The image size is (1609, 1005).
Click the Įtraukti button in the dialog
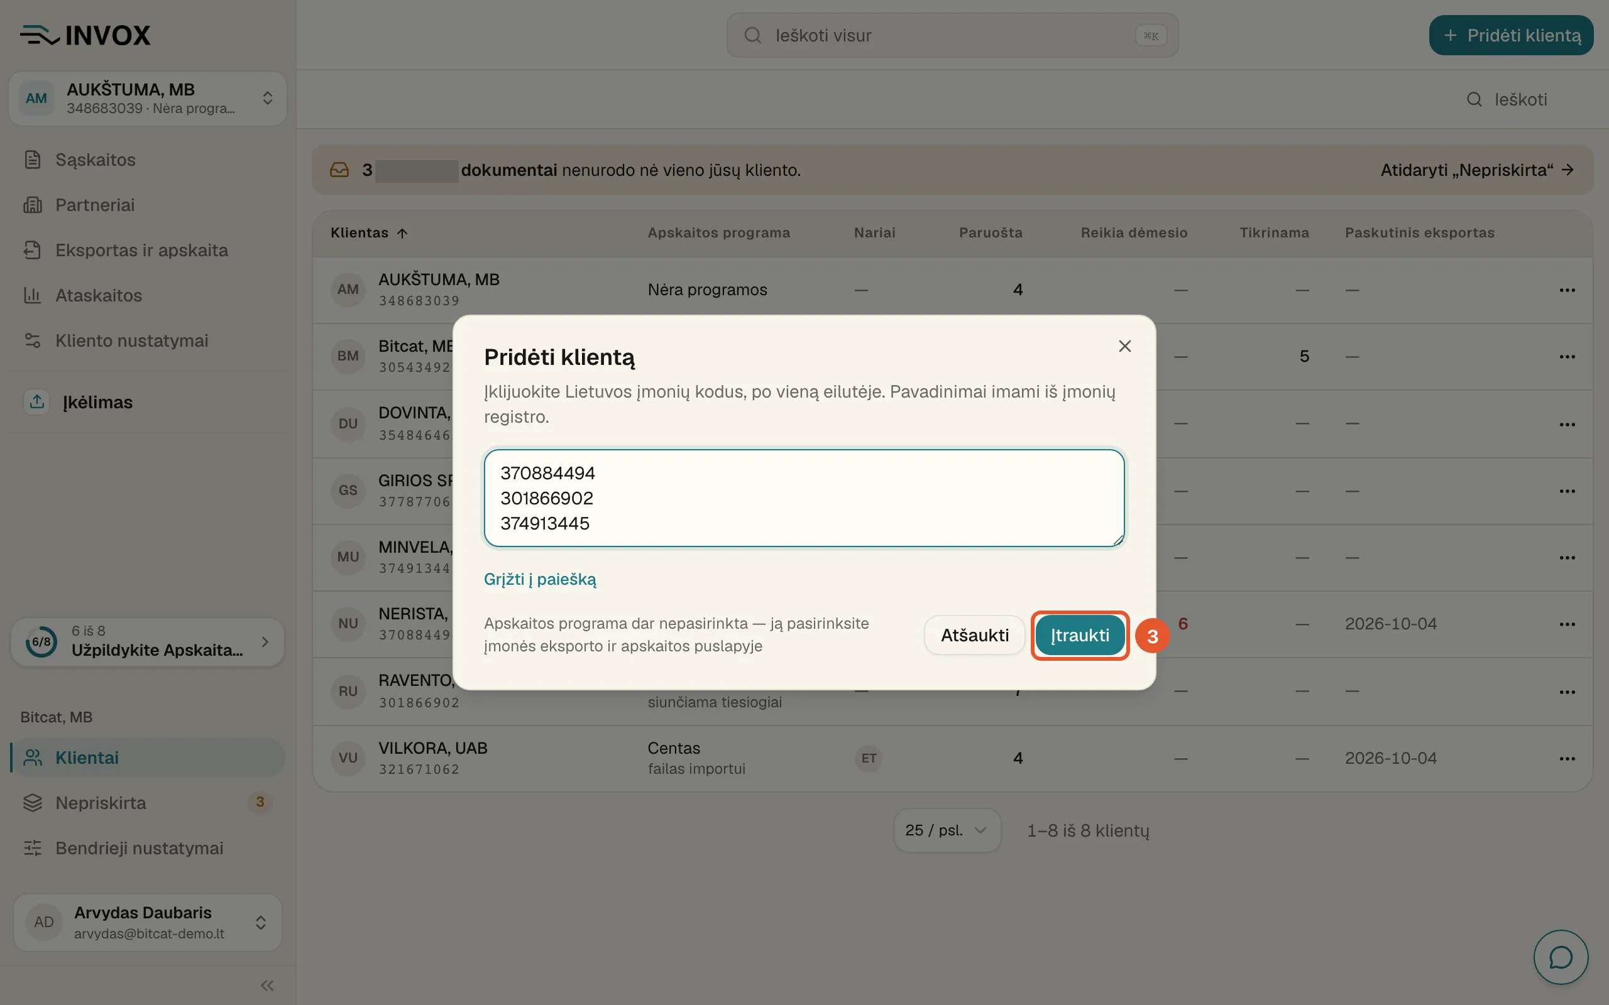pos(1080,635)
